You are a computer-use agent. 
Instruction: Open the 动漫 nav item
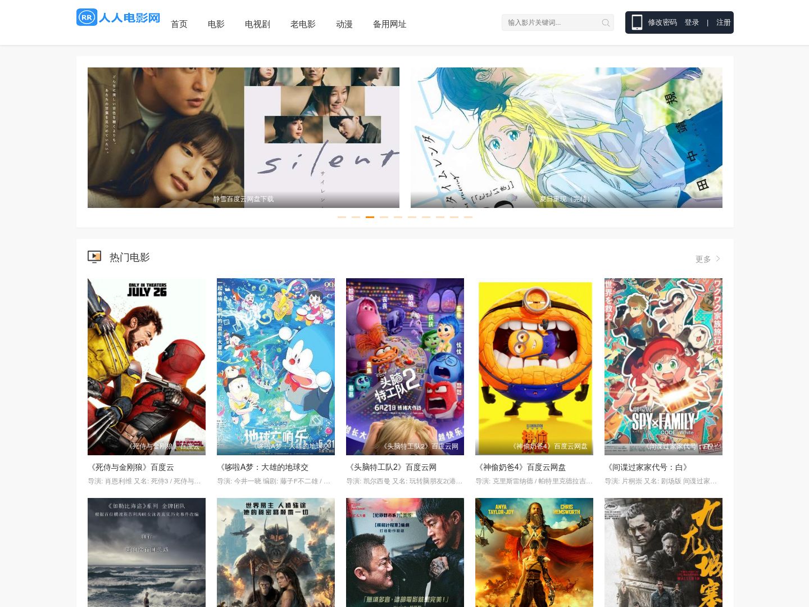pos(344,24)
